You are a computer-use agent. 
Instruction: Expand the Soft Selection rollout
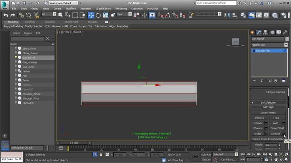tap(268, 103)
